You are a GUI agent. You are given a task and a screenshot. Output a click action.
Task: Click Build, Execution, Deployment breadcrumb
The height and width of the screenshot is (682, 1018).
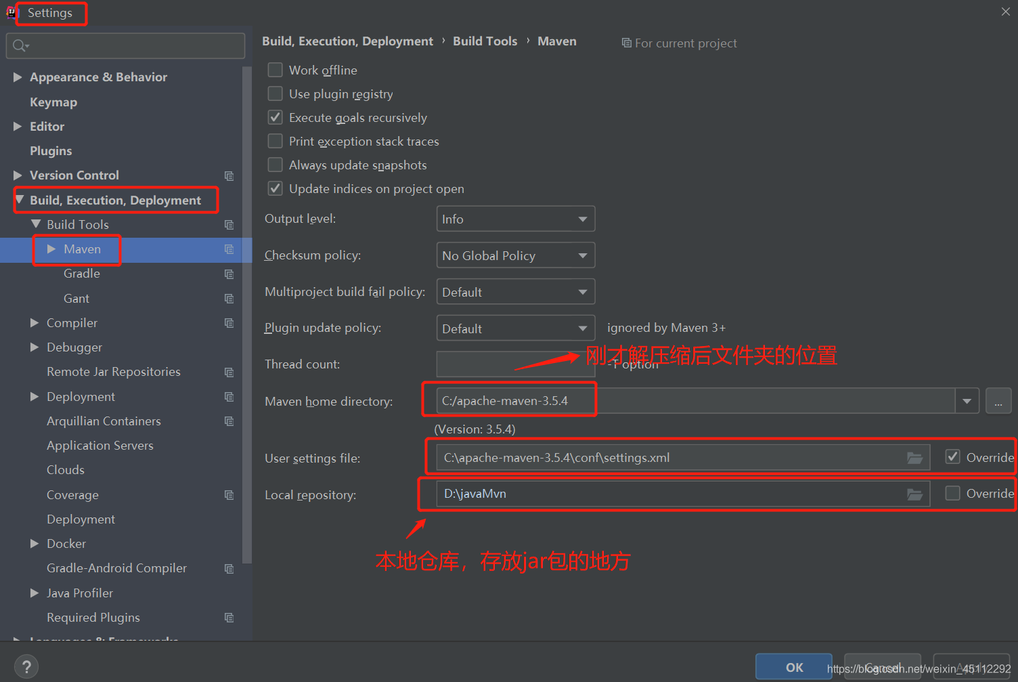[x=348, y=41]
